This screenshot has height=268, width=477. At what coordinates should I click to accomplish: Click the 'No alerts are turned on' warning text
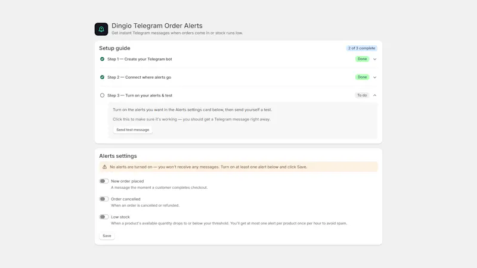(208, 167)
